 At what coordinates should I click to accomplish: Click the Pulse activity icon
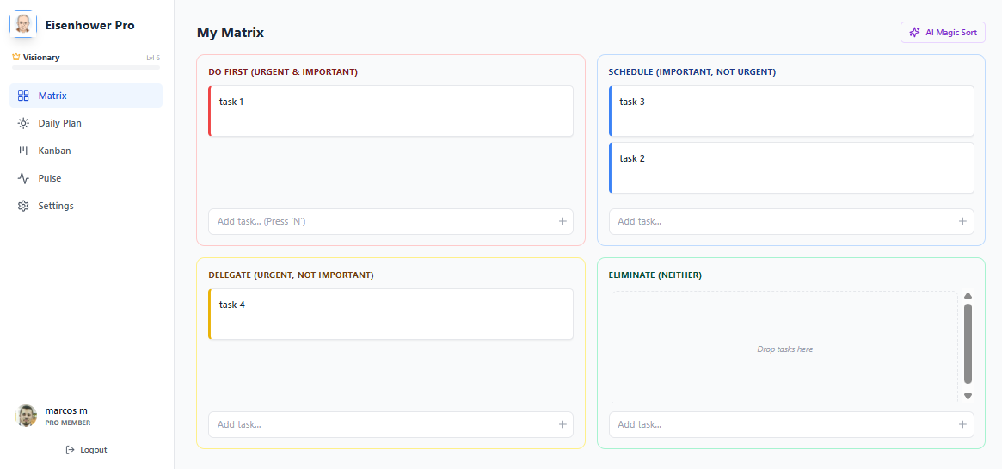pyautogui.click(x=23, y=178)
